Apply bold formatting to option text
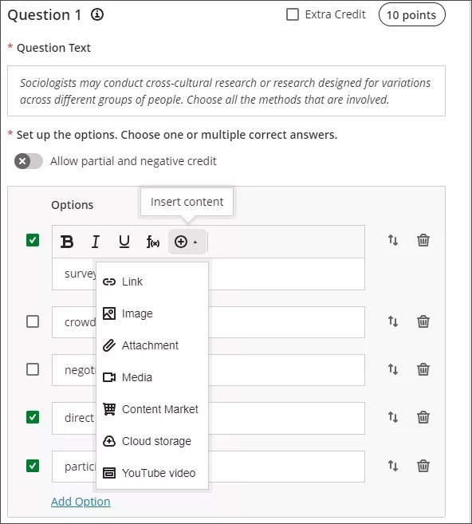The height and width of the screenshot is (524, 472). pos(67,242)
